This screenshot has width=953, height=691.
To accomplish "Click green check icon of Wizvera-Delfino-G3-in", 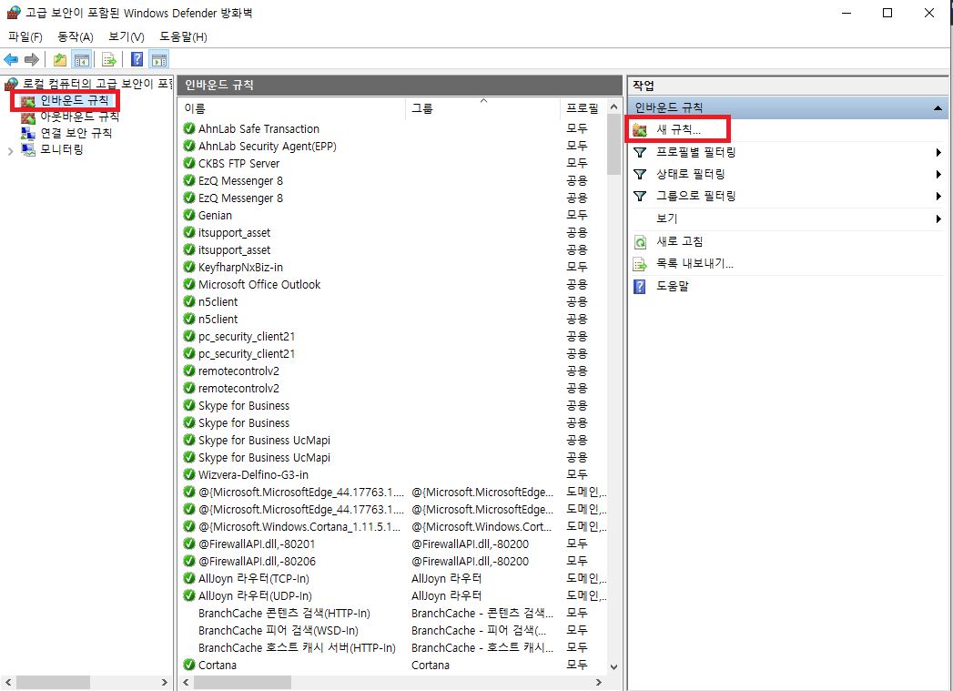I will [189, 474].
